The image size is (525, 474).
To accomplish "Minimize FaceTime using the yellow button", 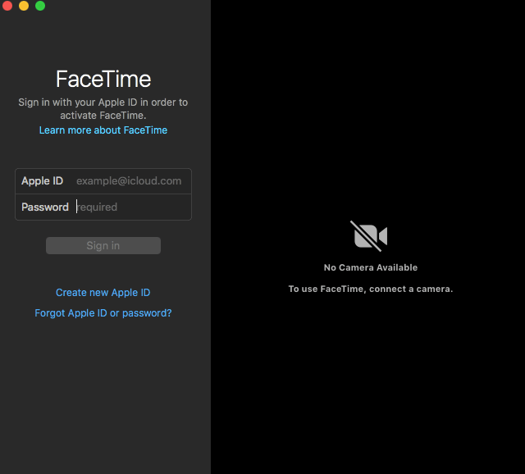I will pyautogui.click(x=24, y=6).
